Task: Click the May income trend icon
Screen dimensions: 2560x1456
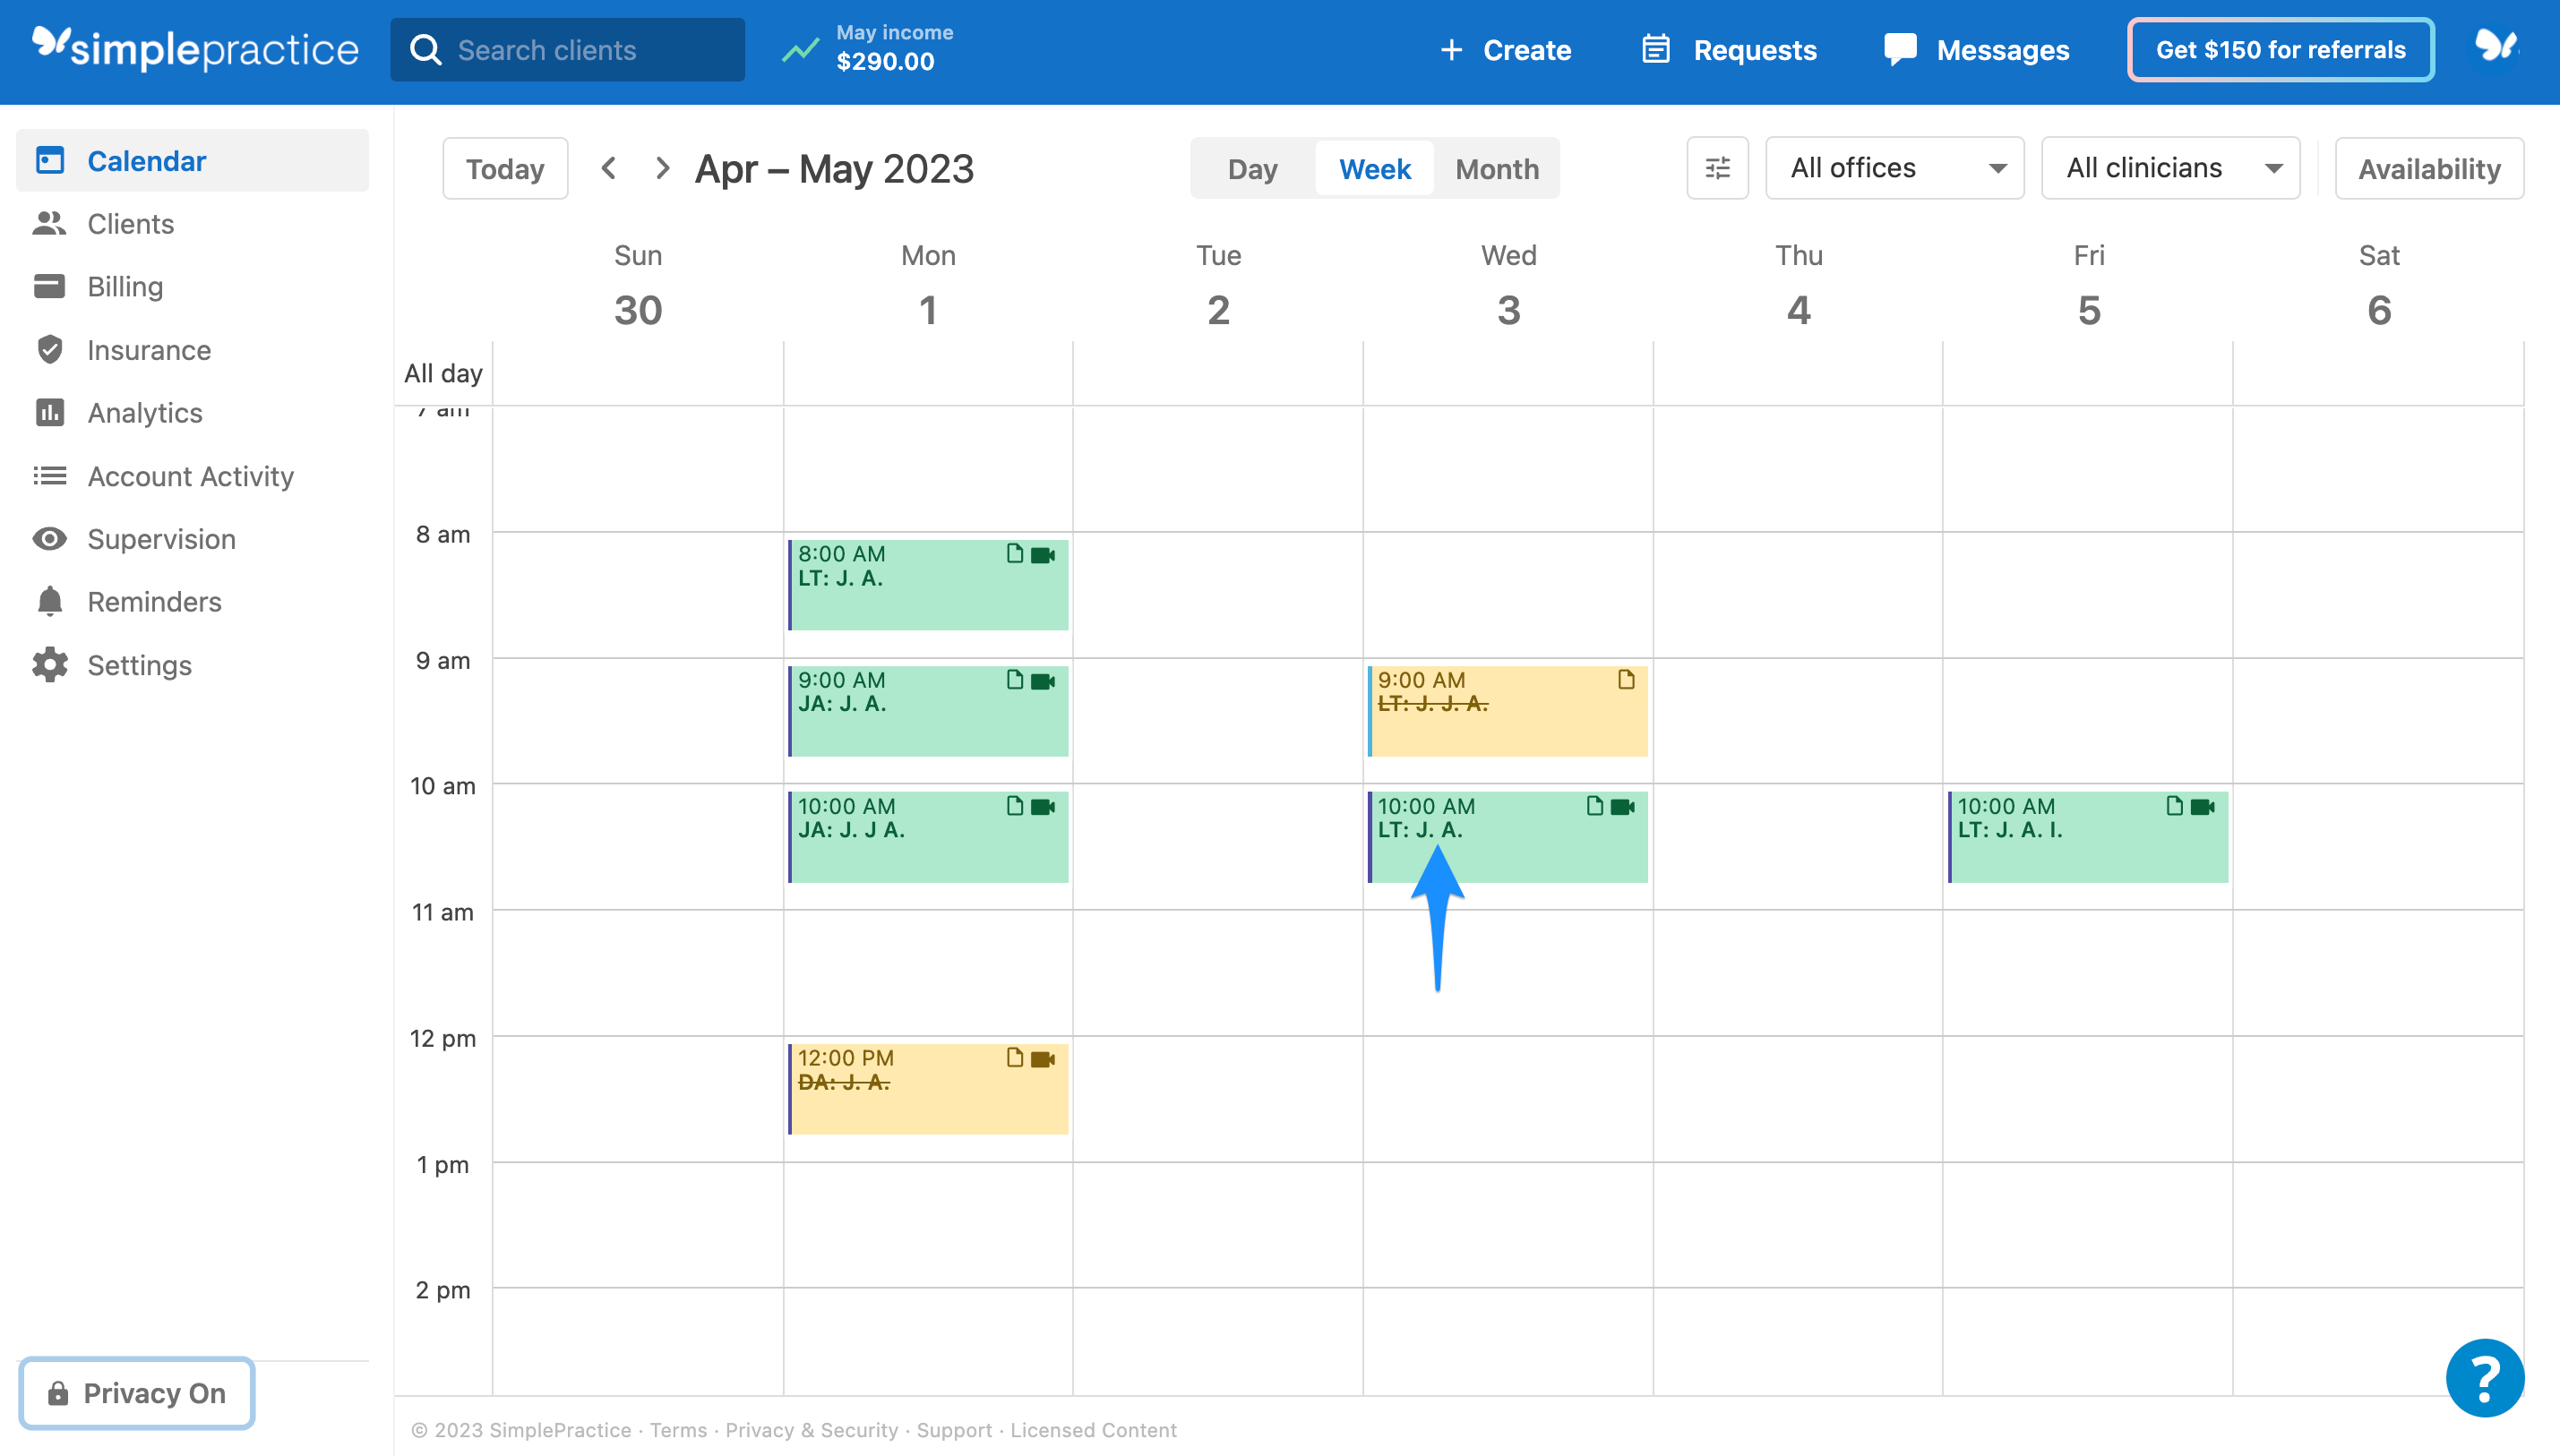Action: tap(800, 49)
